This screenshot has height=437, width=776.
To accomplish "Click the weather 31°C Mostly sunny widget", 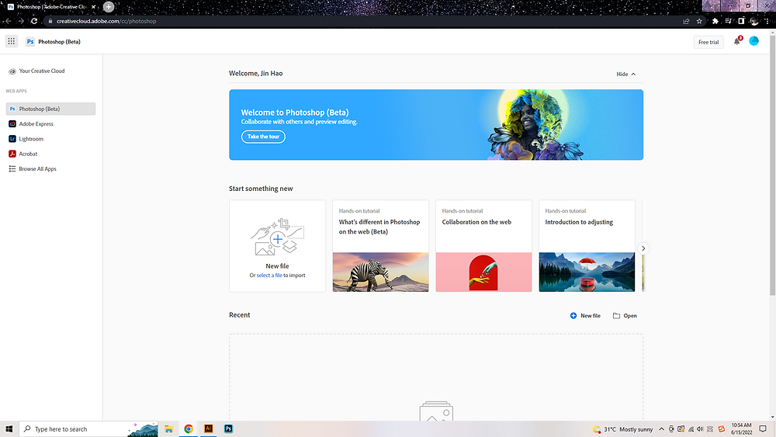I will pyautogui.click(x=622, y=429).
